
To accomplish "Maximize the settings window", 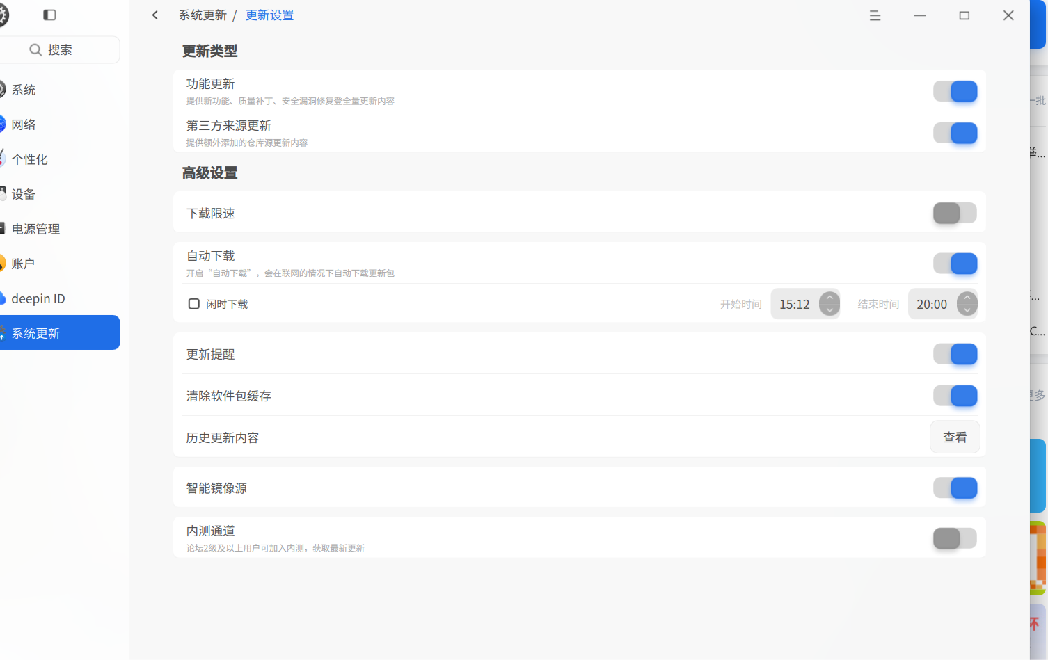I will [x=964, y=15].
